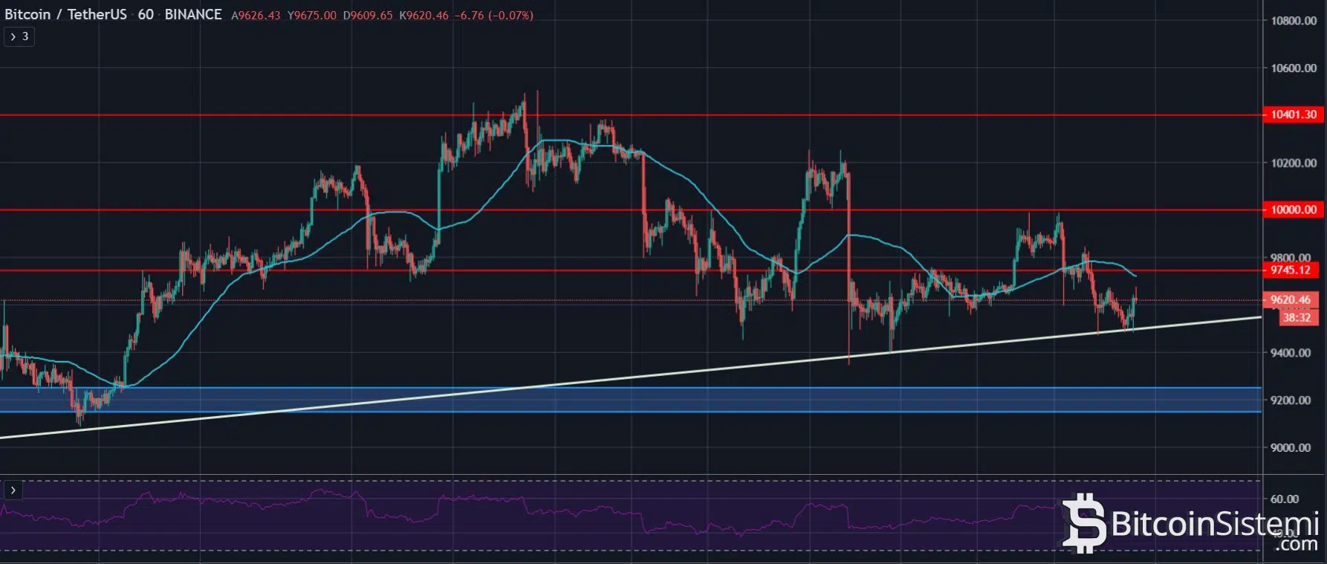Click the -6.76 (-0.07%) change value

coord(493,16)
